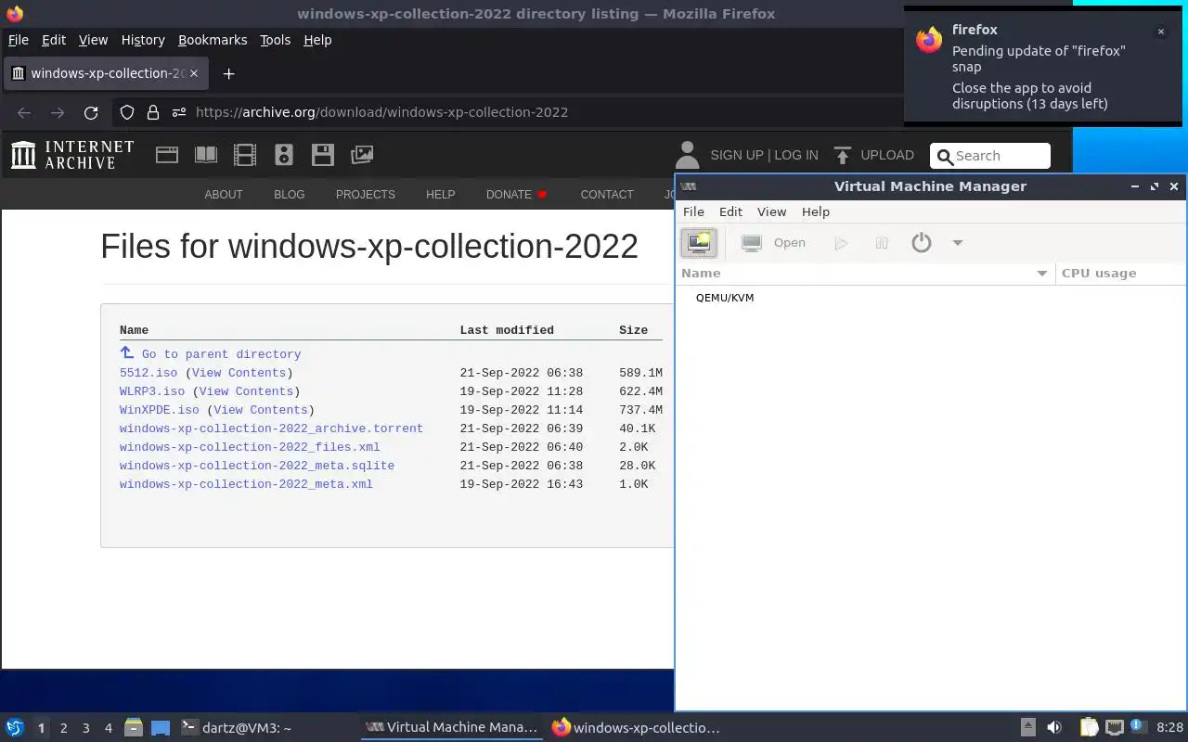Image resolution: width=1188 pixels, height=742 pixels.
Task: View Contents of WinXPDE.iso
Action: pyautogui.click(x=261, y=410)
